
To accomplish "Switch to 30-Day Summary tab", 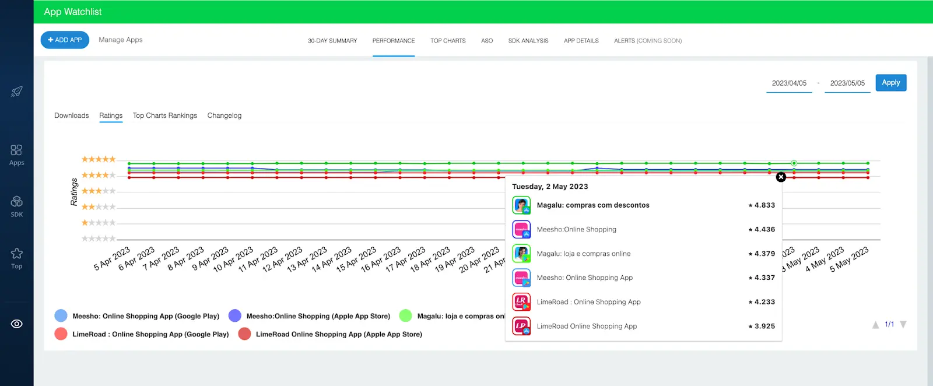I will [332, 41].
